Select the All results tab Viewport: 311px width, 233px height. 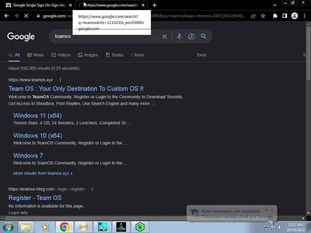point(14,55)
